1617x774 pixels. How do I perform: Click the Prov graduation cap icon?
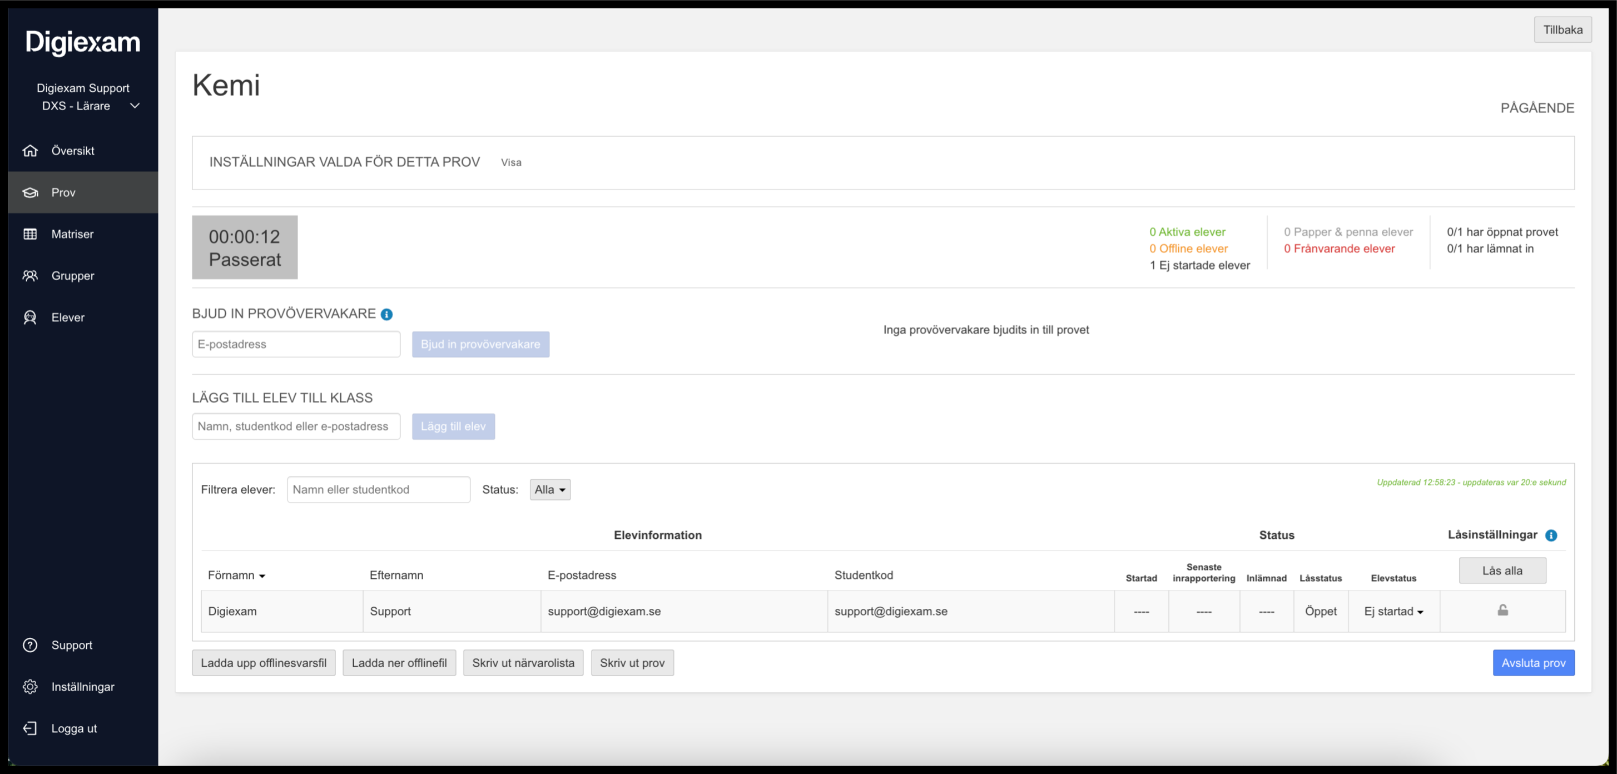pyautogui.click(x=30, y=192)
